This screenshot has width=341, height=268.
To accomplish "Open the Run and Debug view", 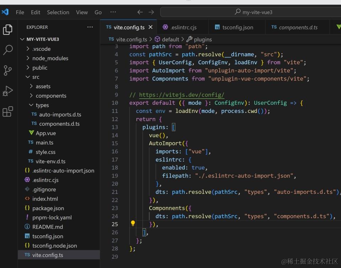I will (7, 91).
